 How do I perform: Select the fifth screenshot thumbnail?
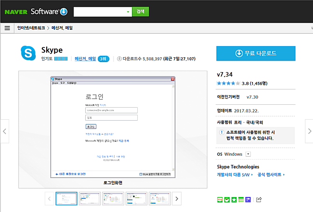click(x=160, y=199)
